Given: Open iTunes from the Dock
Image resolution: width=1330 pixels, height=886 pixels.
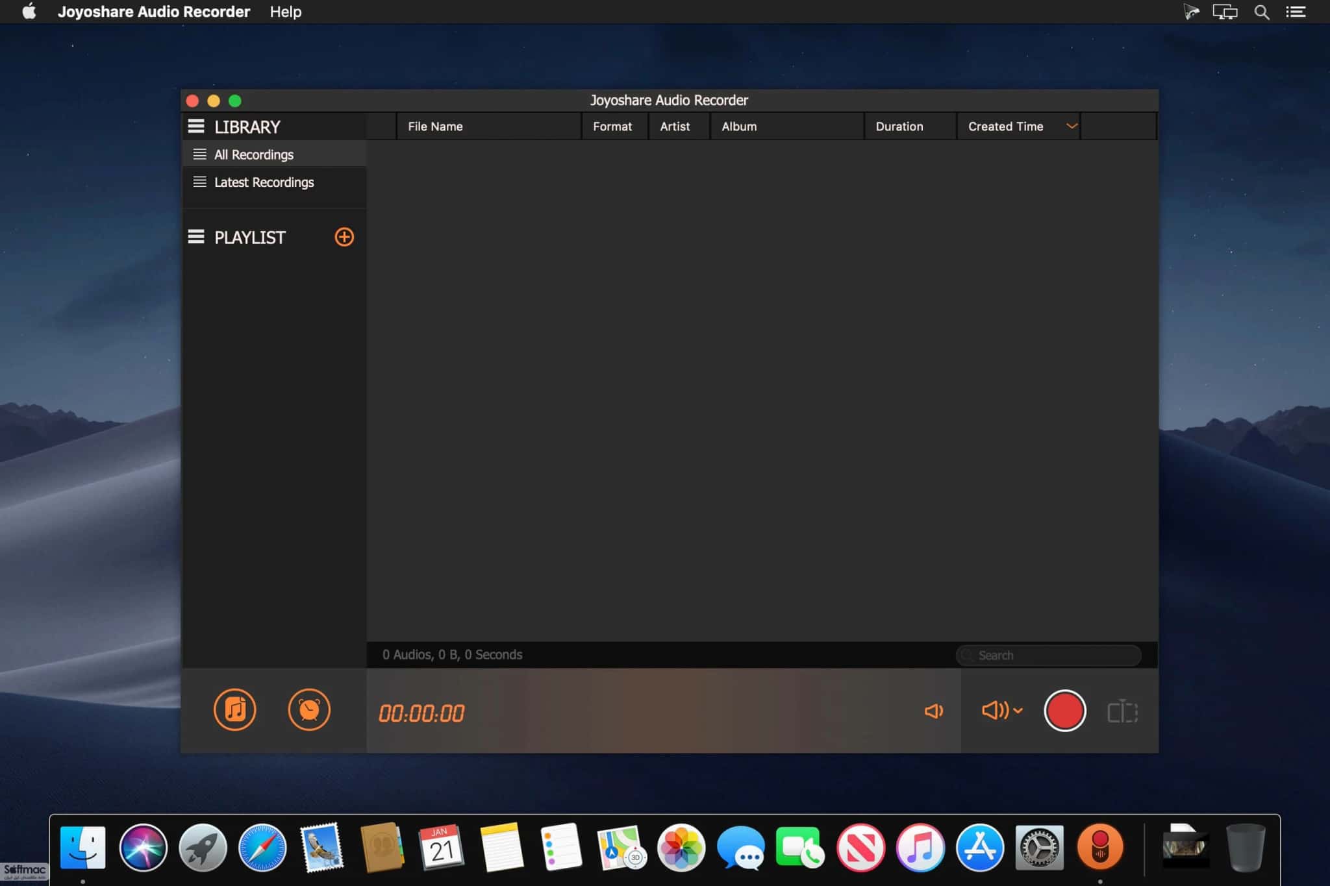Looking at the screenshot, I should tap(920, 847).
